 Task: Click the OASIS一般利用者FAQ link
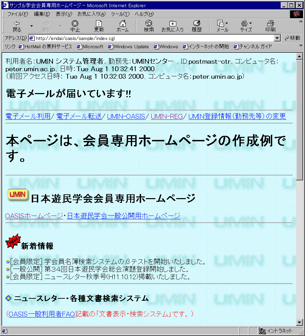pyautogui.click(x=42, y=314)
